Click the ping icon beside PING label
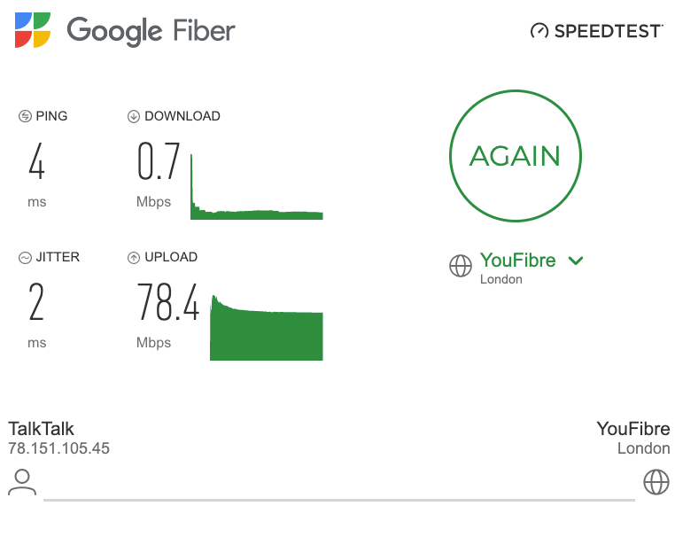 point(25,116)
